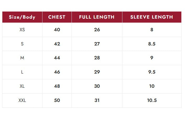The width and height of the screenshot is (185, 119).
Task: Click chest value 40 for XS
Action: coord(57,30)
